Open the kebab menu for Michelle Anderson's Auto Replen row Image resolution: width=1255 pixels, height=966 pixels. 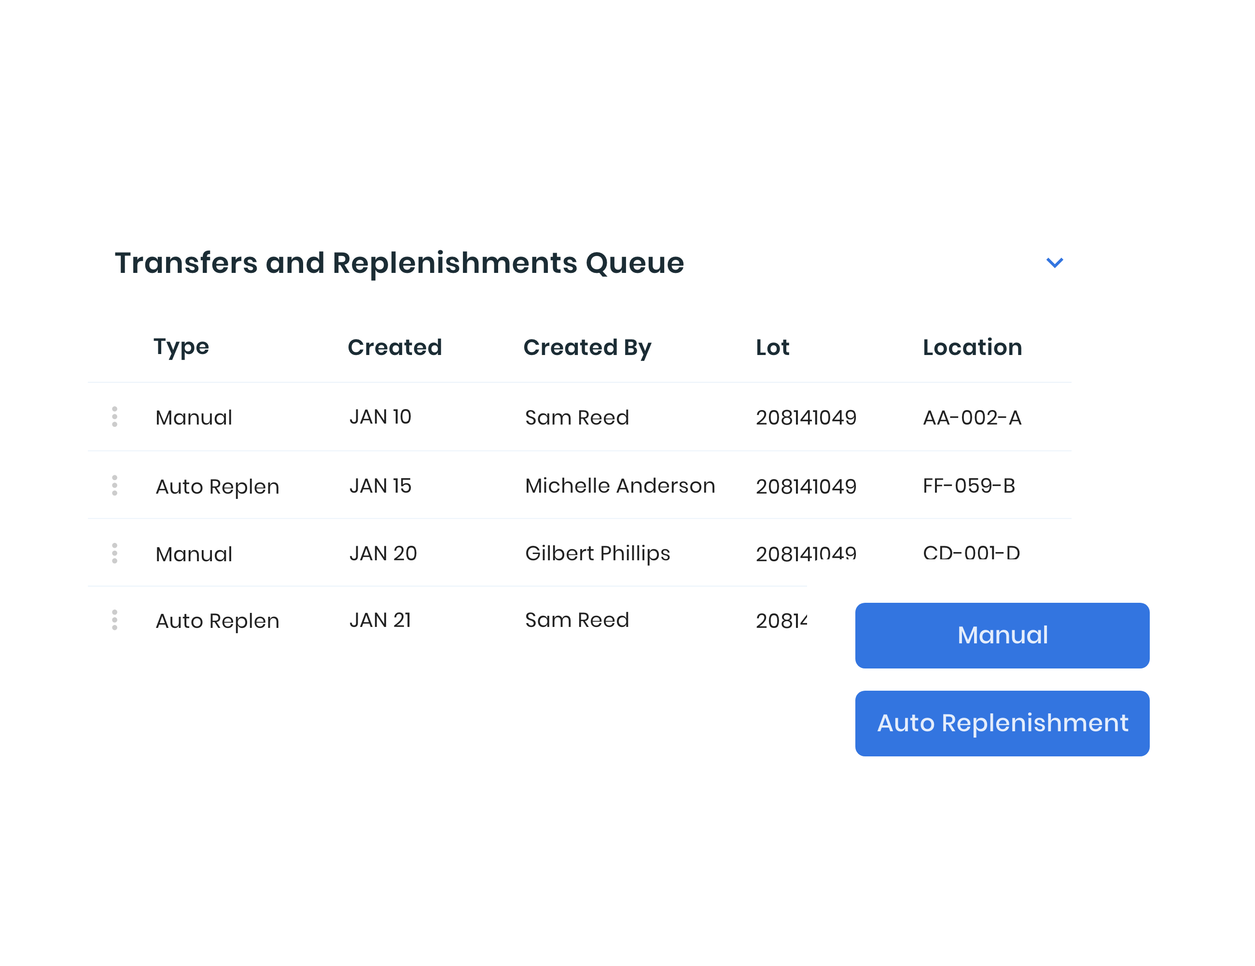click(114, 486)
